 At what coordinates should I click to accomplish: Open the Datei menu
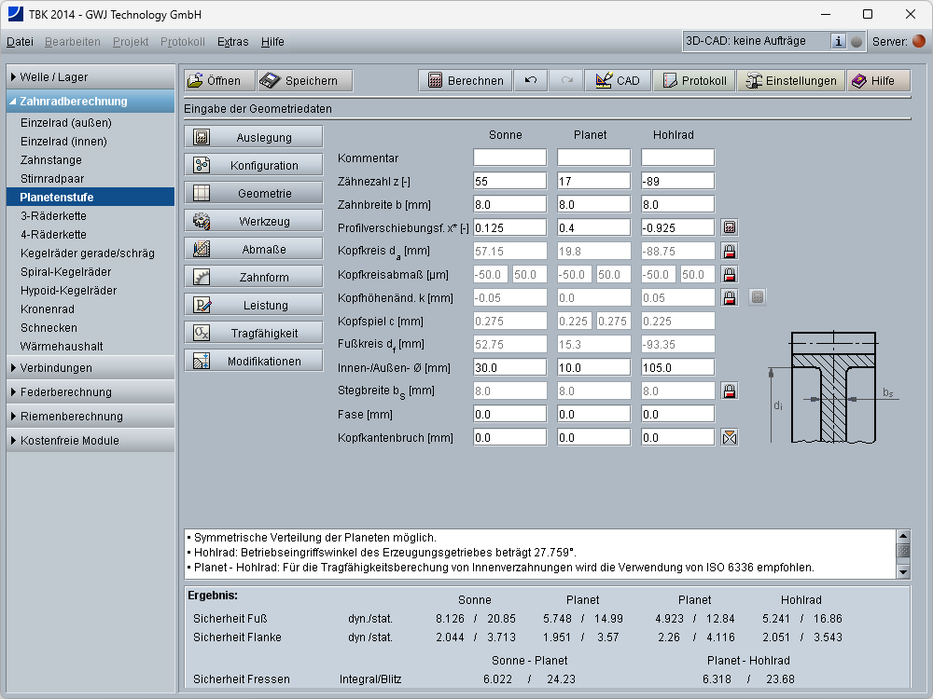20,42
